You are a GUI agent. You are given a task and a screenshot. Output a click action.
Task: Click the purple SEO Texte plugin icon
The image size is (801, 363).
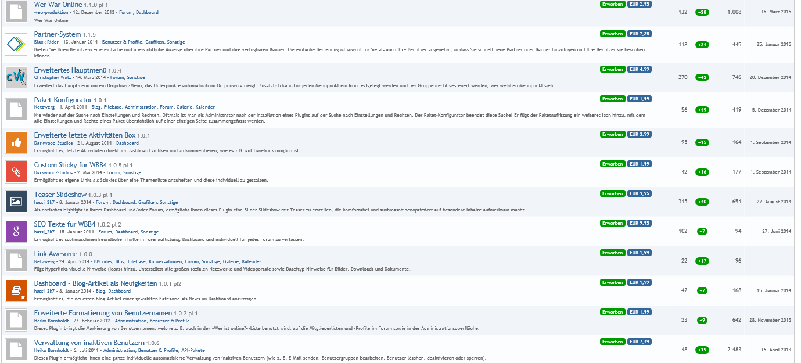(17, 231)
